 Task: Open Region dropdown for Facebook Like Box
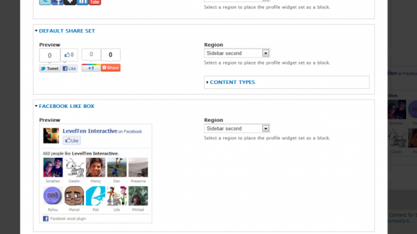click(x=237, y=128)
